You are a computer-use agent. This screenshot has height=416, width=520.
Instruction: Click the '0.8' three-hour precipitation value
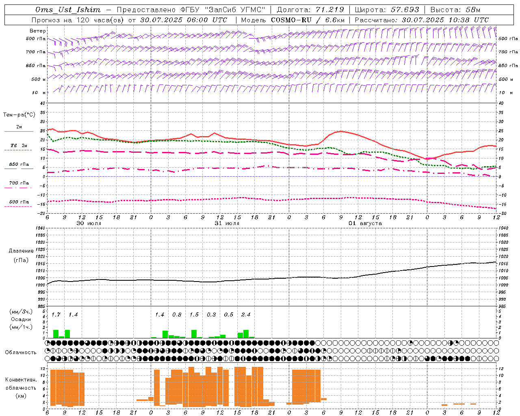pos(177,314)
